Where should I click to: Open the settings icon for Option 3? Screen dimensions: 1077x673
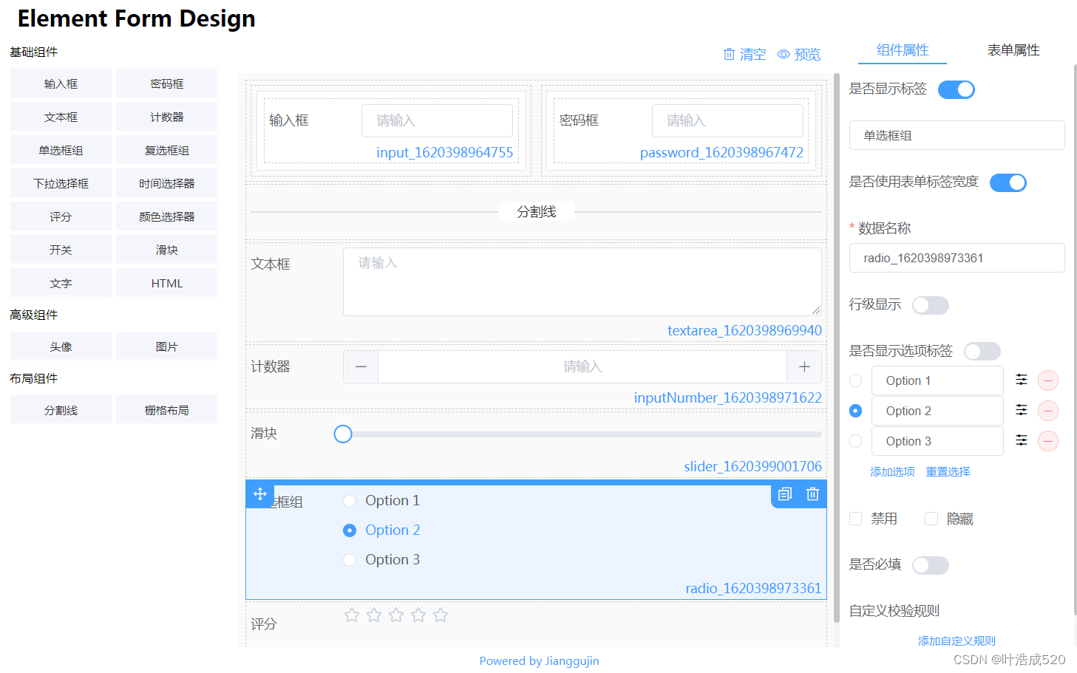point(1021,440)
